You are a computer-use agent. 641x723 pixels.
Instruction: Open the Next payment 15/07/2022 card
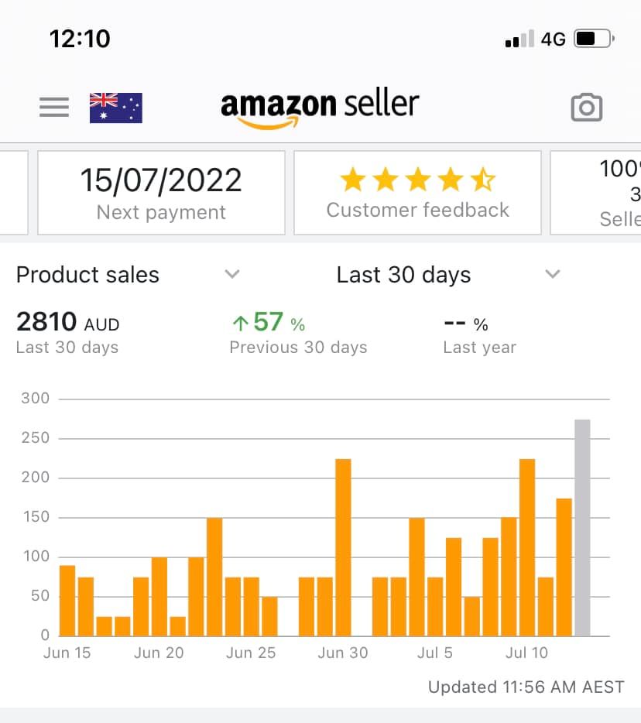point(161,193)
